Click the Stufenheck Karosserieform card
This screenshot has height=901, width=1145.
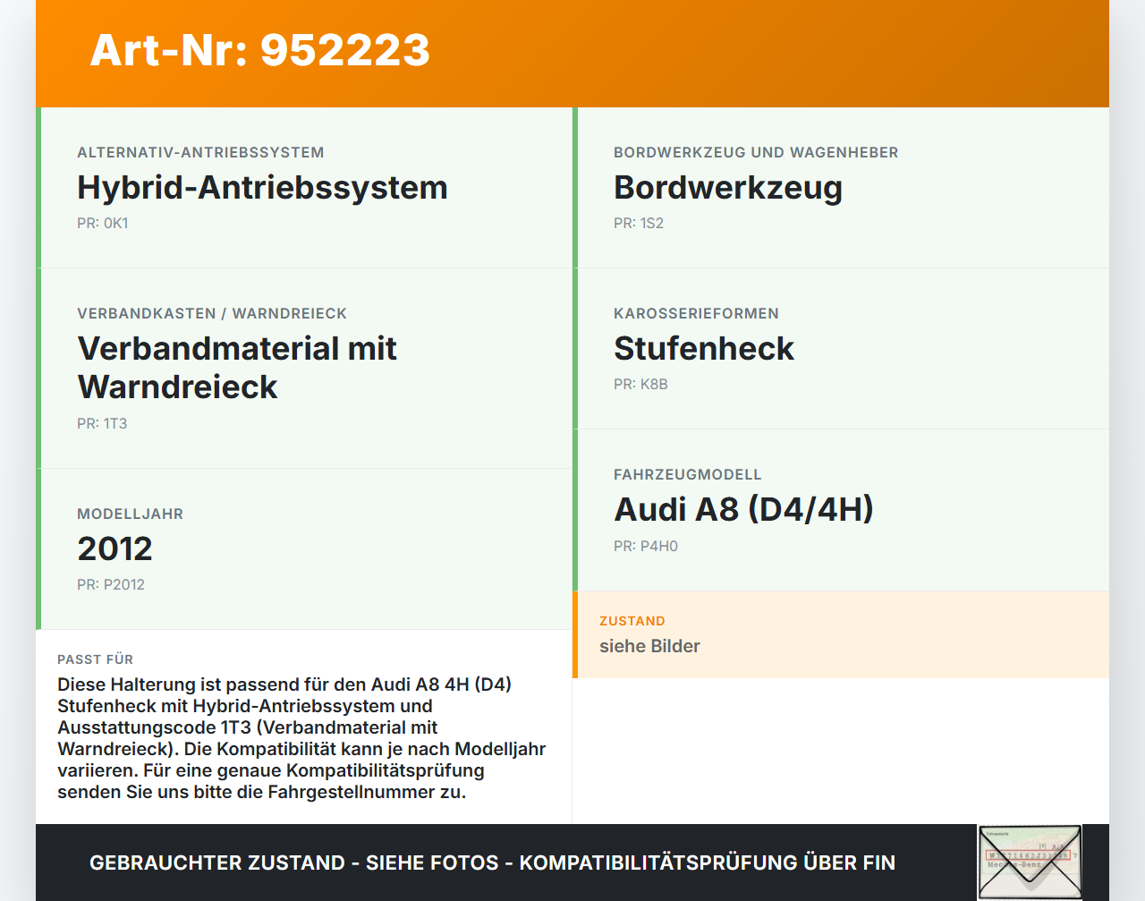[x=704, y=349]
